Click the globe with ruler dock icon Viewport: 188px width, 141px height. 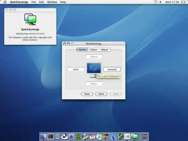coord(85,136)
